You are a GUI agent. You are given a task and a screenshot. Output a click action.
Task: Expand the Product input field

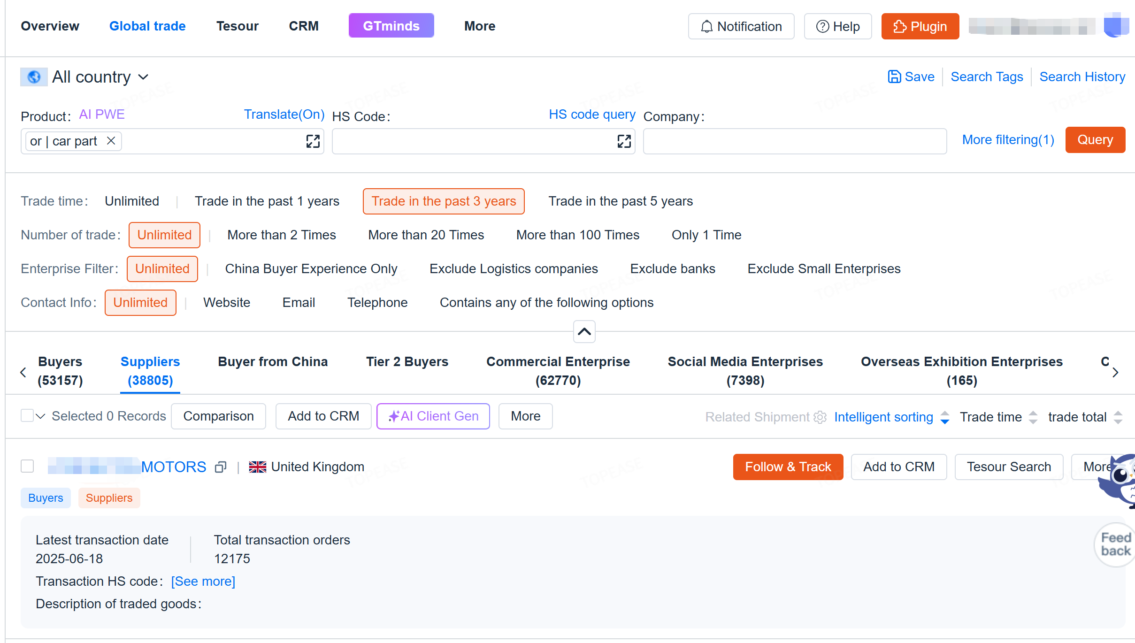(x=313, y=141)
